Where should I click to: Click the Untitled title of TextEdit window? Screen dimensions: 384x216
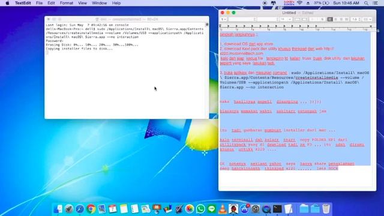pos(289,13)
